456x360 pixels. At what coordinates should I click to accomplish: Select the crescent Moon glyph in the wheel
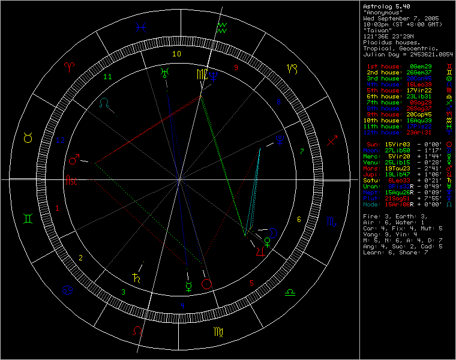(273, 232)
